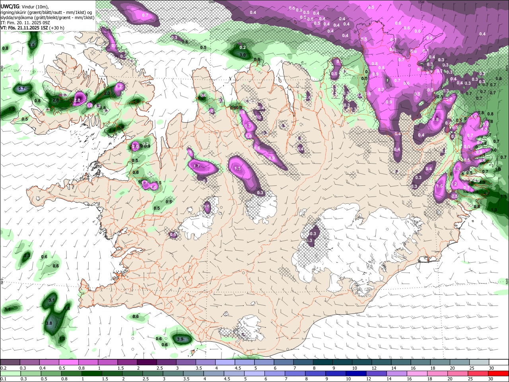This screenshot has width=509, height=382.
Task: Click the 'slydda/snjókoma (grátt/bleikt/grænt' header line
Action: [47, 18]
